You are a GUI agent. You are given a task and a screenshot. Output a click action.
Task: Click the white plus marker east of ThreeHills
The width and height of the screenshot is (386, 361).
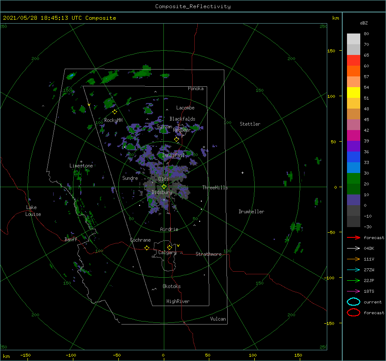coord(242,173)
